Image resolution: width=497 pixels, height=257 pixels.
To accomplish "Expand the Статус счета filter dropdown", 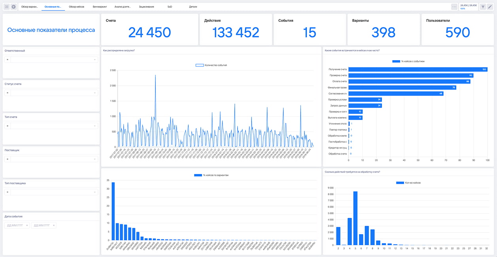I will [95, 93].
